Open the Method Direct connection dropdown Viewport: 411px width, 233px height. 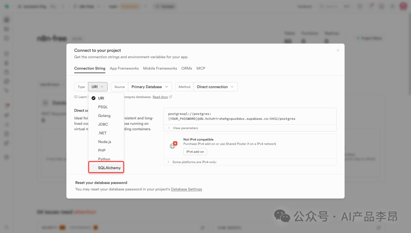click(x=215, y=87)
